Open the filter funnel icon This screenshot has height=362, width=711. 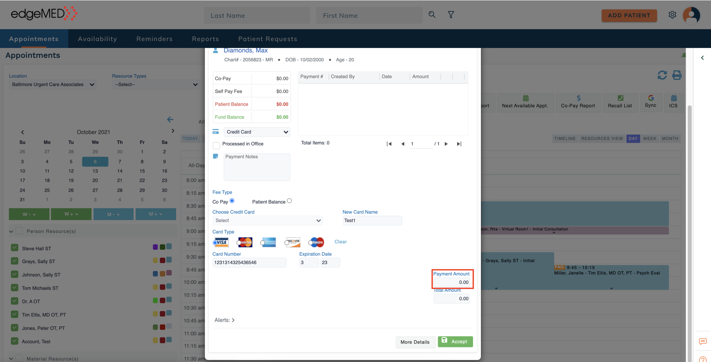click(451, 15)
